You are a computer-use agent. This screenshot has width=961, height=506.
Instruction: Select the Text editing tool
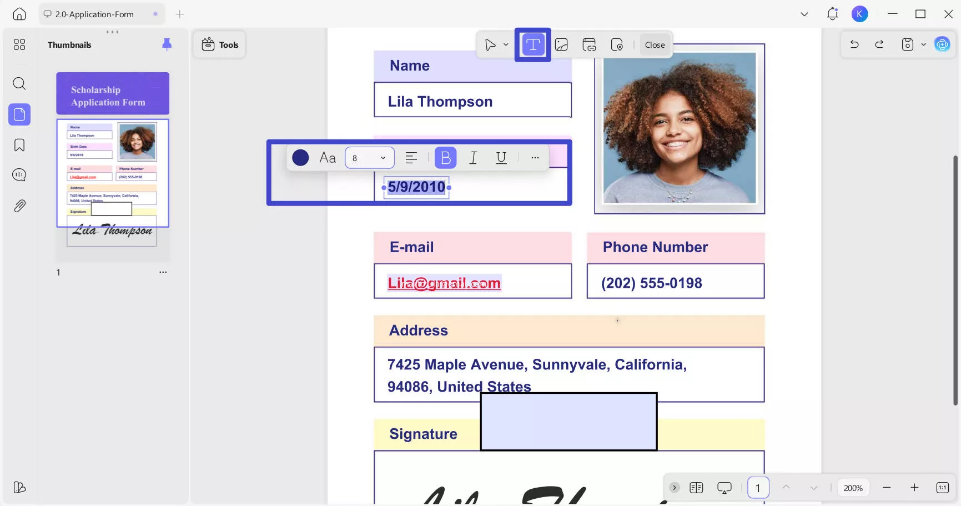532,44
